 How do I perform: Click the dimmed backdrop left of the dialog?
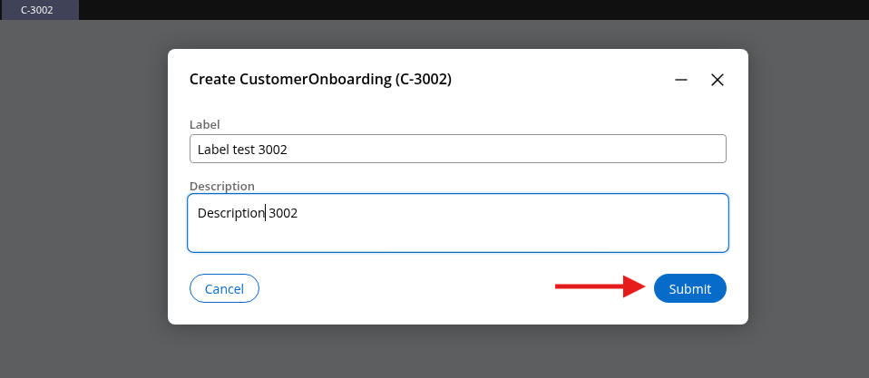pos(83,199)
